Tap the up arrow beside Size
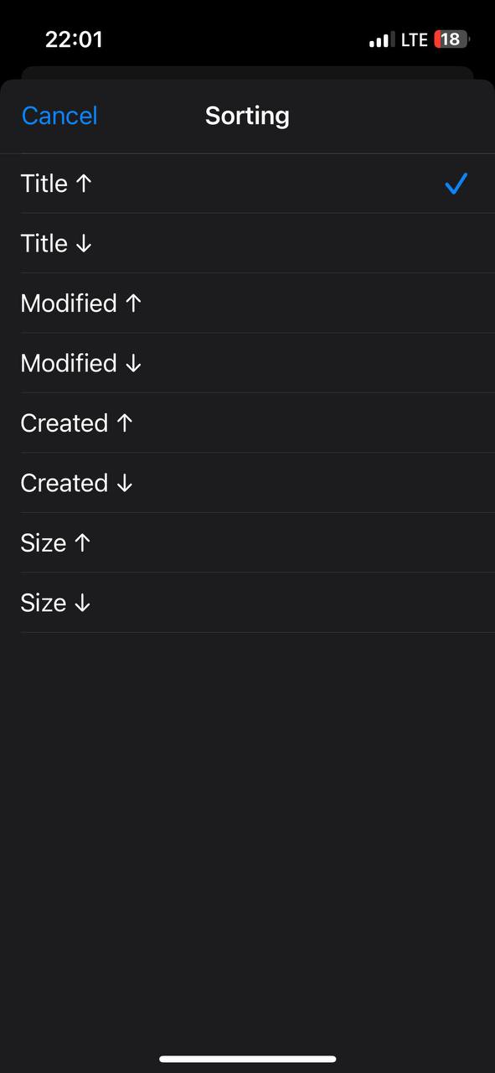 coord(82,543)
